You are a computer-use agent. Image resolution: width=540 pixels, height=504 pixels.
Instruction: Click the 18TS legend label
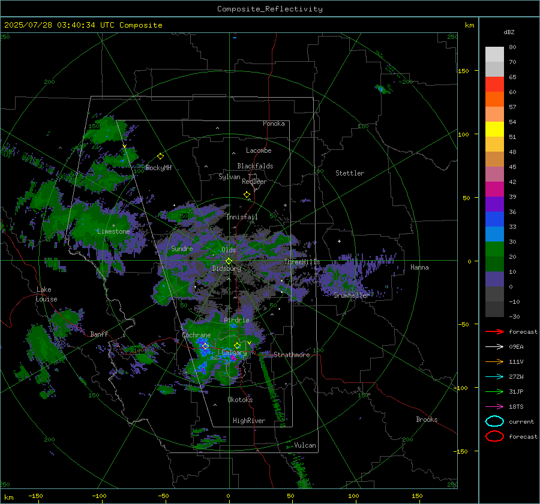pos(516,407)
